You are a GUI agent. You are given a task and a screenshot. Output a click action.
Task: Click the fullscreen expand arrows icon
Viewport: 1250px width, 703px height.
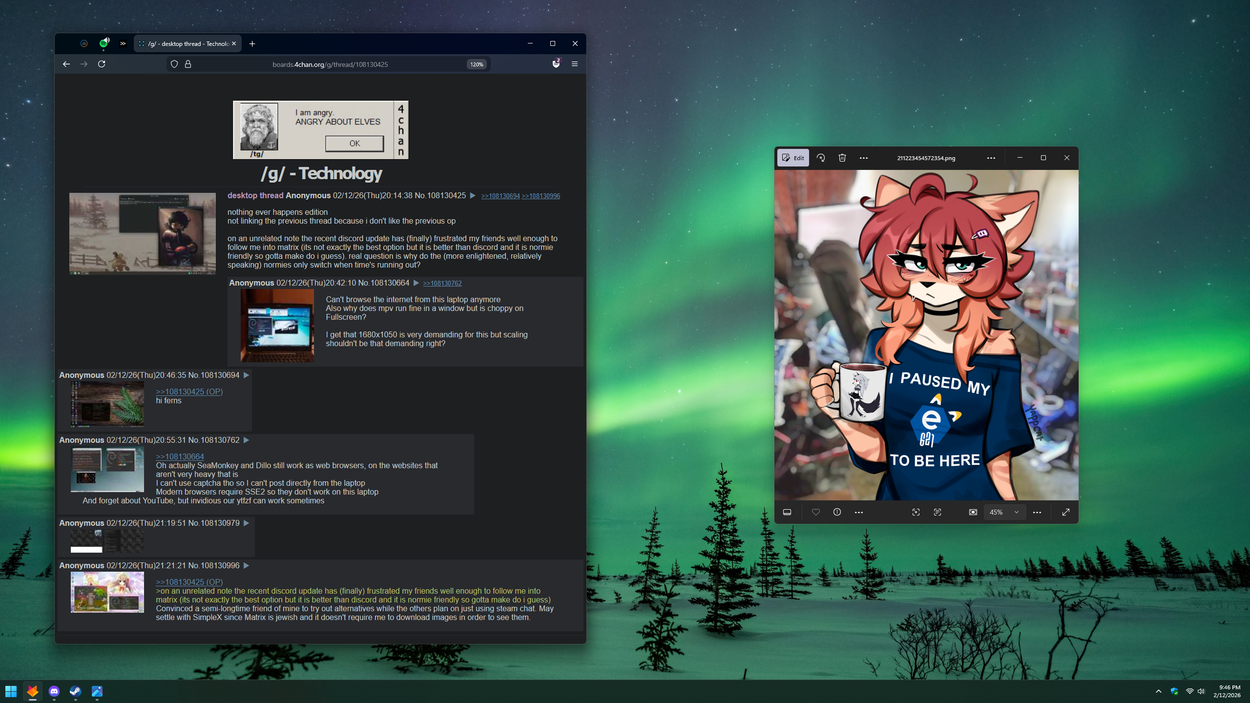[1066, 512]
